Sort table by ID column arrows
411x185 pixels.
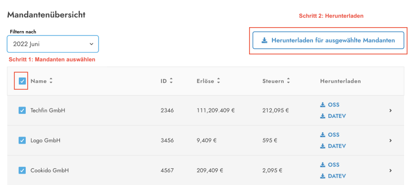point(171,81)
